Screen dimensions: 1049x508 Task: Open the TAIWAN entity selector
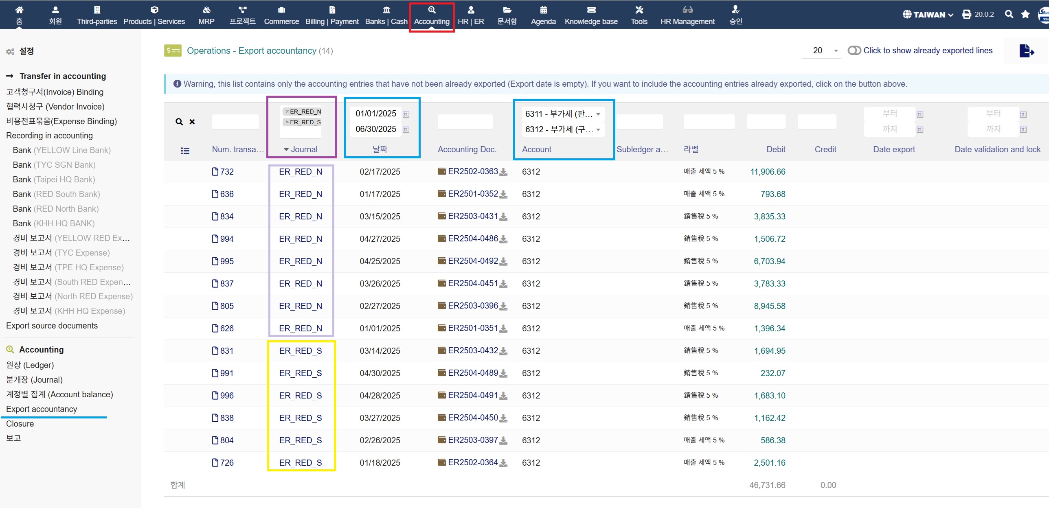(928, 15)
